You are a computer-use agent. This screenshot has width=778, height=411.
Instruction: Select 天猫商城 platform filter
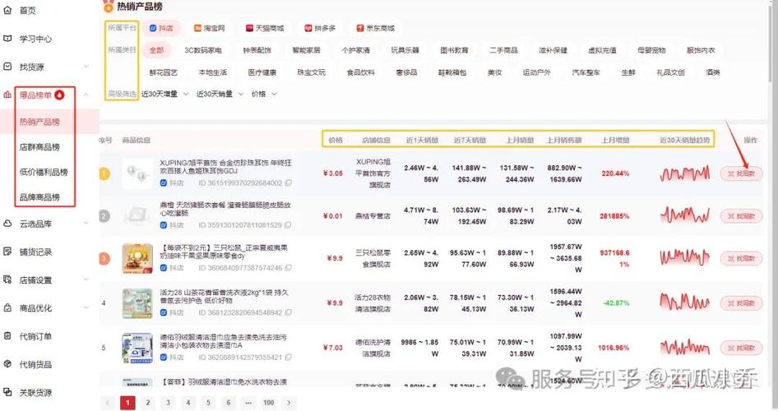pos(265,28)
